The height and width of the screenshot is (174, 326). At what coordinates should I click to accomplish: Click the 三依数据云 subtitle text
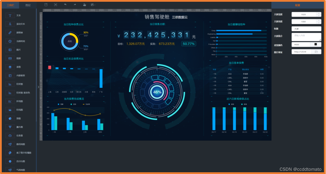[x=180, y=17]
